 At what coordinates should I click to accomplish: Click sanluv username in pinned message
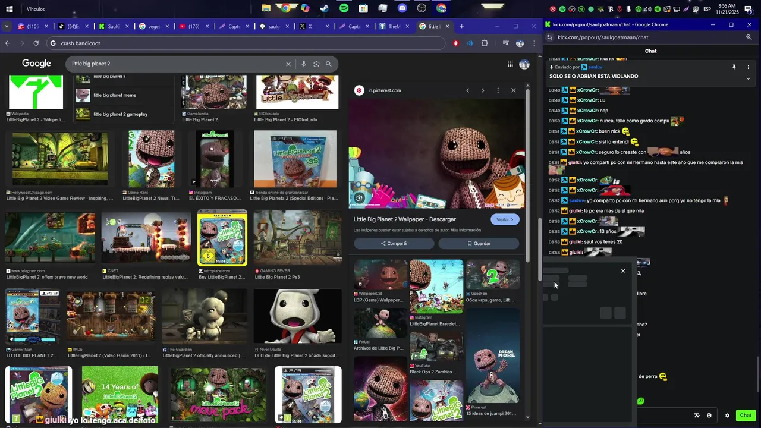(595, 67)
